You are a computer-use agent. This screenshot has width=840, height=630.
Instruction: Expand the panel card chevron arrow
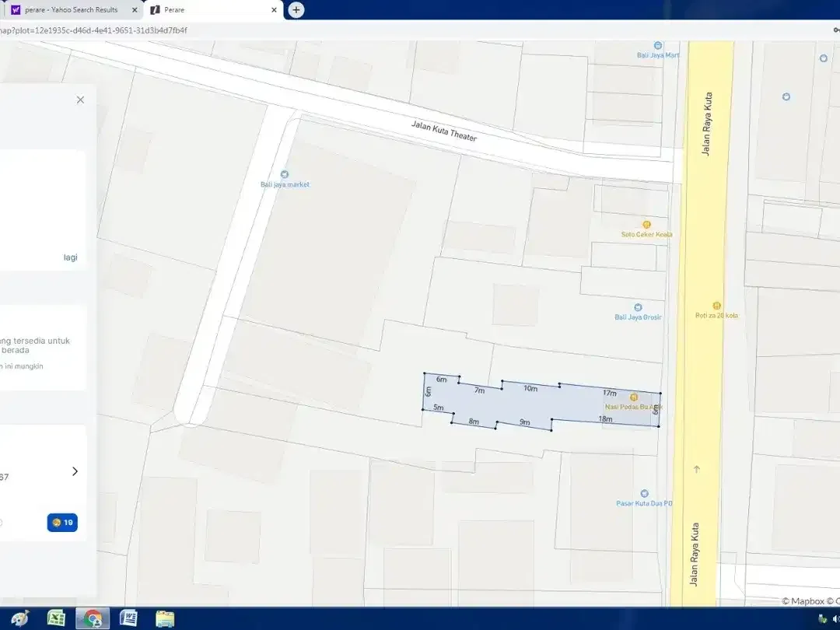pyautogui.click(x=75, y=471)
